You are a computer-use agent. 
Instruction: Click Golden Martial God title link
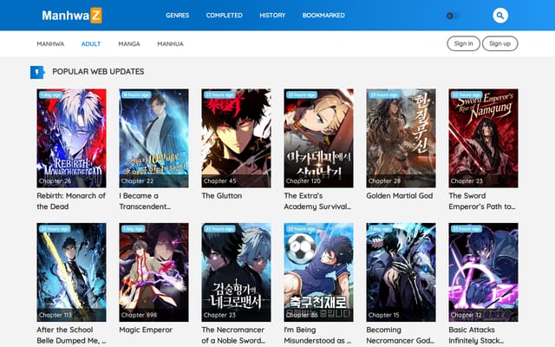[400, 196]
